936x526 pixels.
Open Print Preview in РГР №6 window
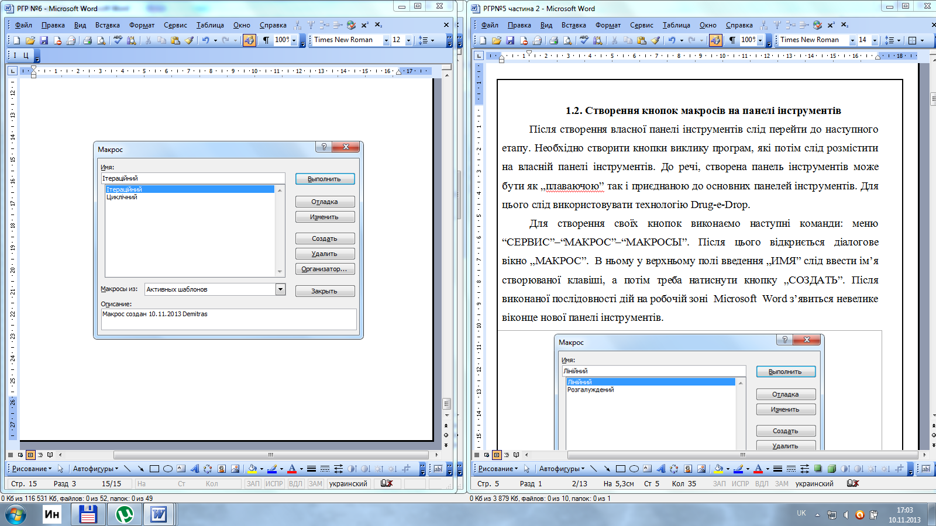point(101,40)
